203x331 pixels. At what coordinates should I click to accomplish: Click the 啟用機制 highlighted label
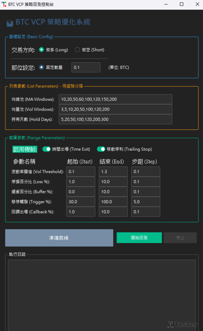tap(25, 149)
